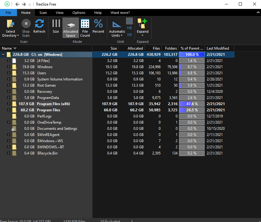Click the OneDriveTemp folder icon
This screenshot has width=261, height=222.
[14, 122]
